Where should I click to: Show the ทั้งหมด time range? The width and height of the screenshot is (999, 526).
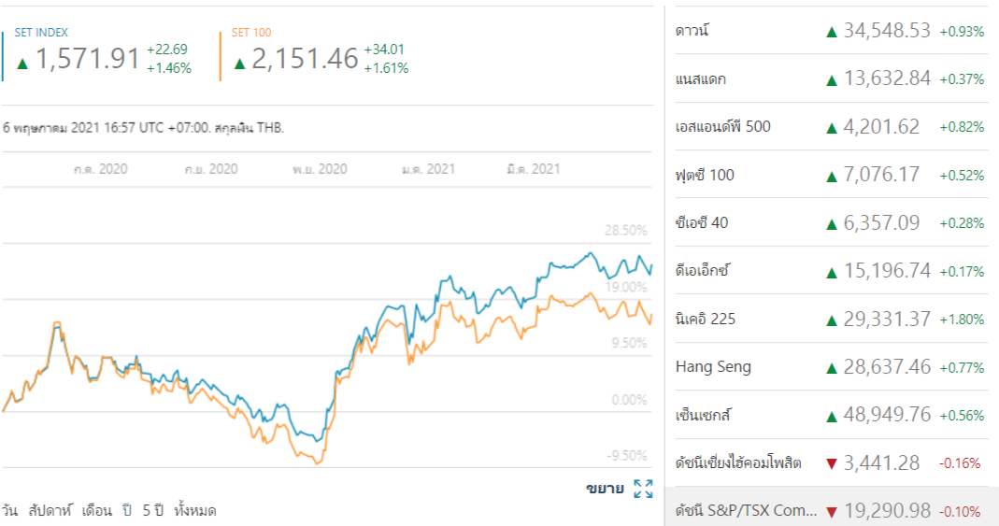click(x=195, y=510)
